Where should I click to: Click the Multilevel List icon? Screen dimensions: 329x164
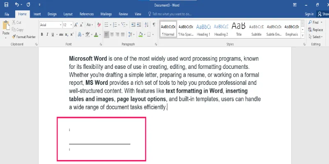(x=123, y=25)
